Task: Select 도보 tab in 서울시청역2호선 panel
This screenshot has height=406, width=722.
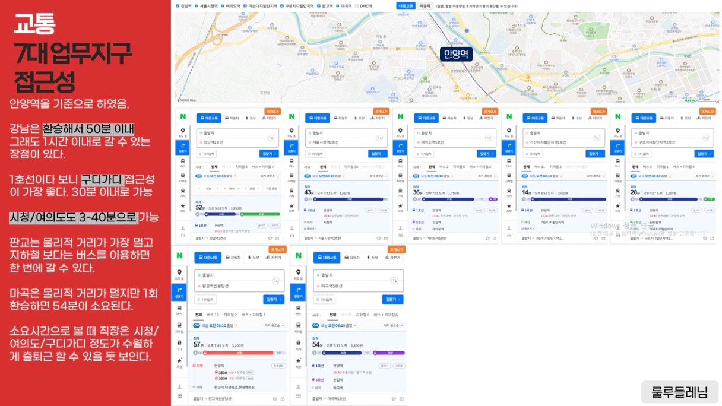Action: [359, 118]
